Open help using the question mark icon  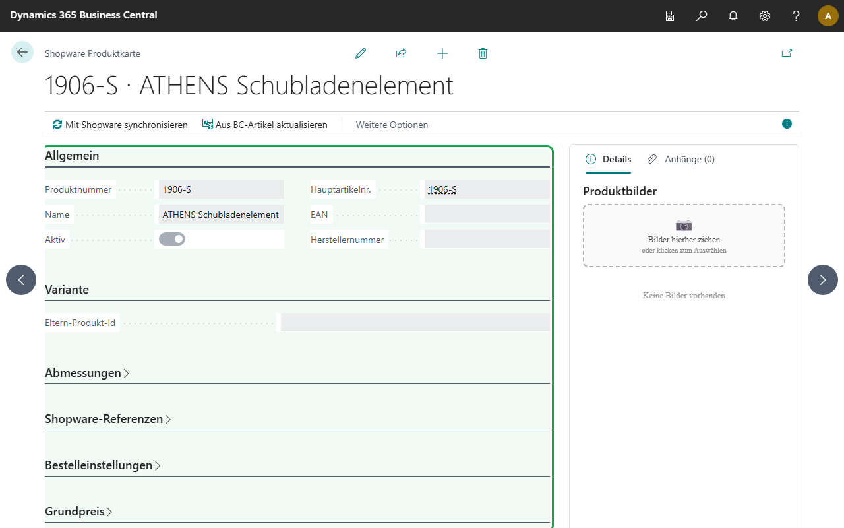pos(796,15)
